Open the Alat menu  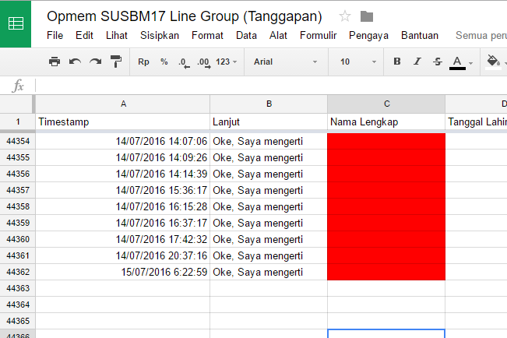tap(278, 35)
